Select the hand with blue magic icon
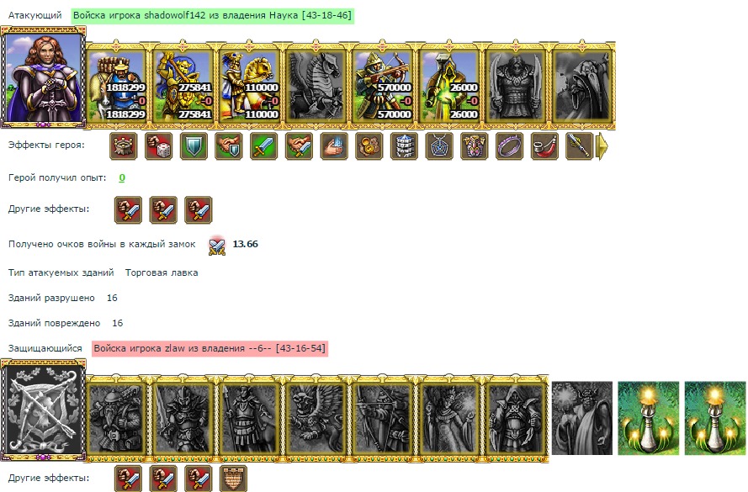This screenshot has width=748, height=492. [334, 145]
